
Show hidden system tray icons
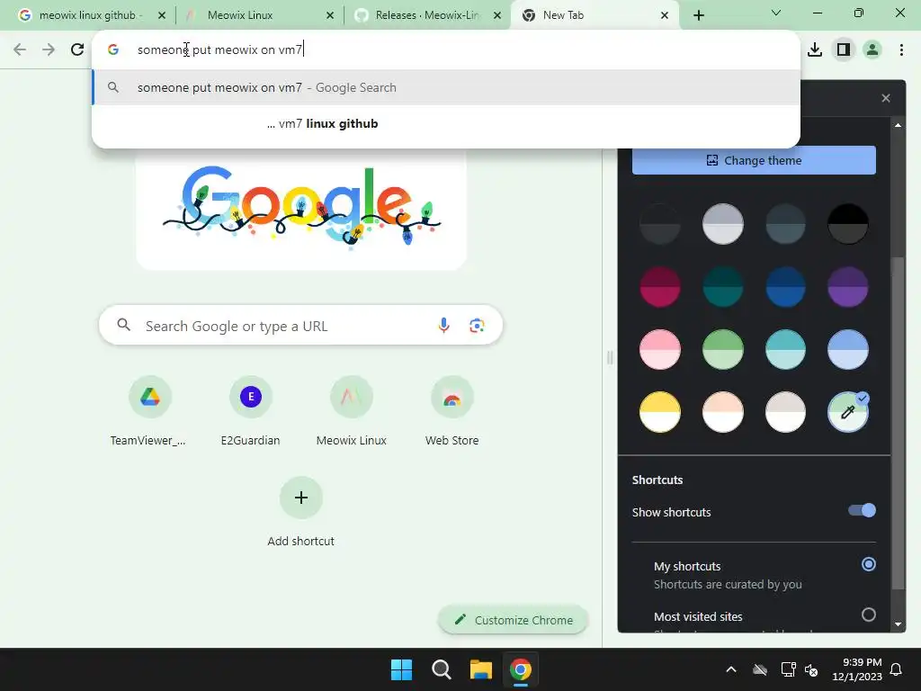click(x=731, y=669)
